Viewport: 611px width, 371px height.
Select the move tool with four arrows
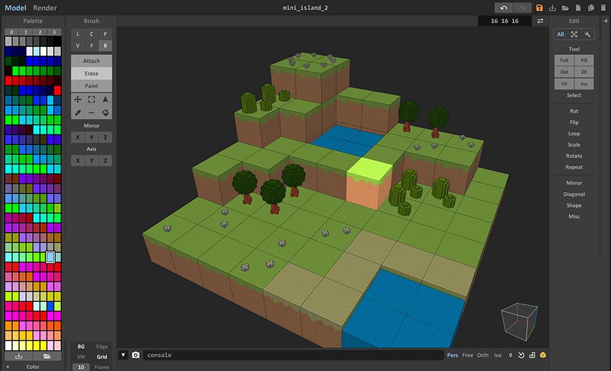click(77, 99)
